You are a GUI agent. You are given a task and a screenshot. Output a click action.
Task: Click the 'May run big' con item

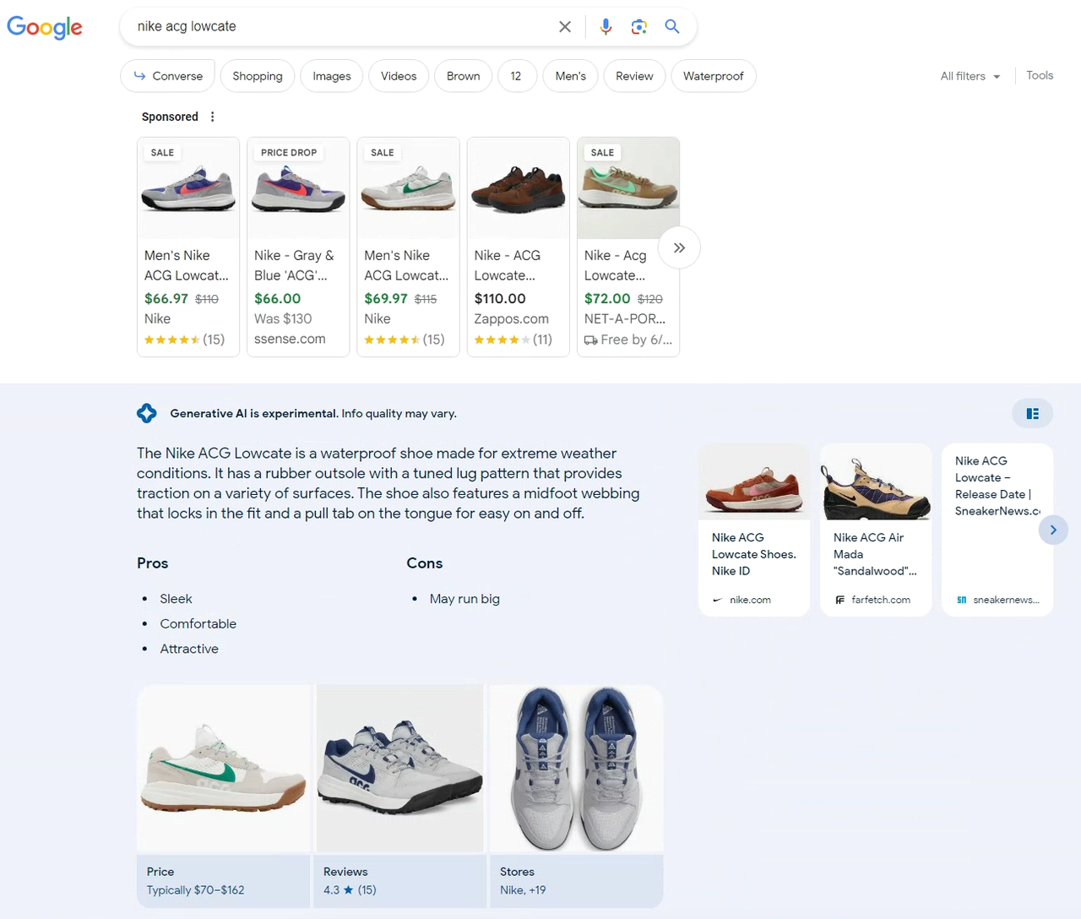(x=464, y=599)
